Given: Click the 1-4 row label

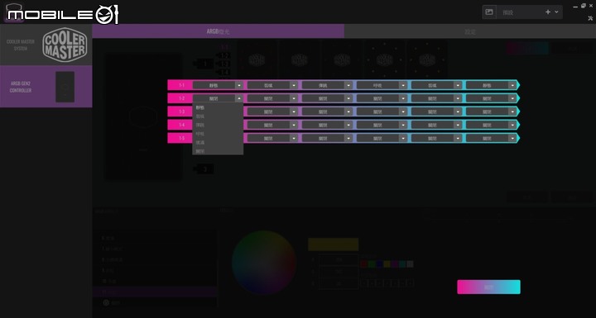Looking at the screenshot, I should (181, 125).
